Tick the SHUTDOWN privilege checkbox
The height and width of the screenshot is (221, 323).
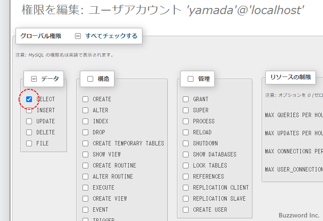click(x=186, y=144)
